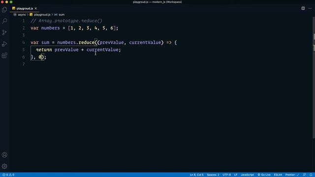The width and height of the screenshot is (315, 177).
Task: Click the Prettier status item
Action: point(292,175)
